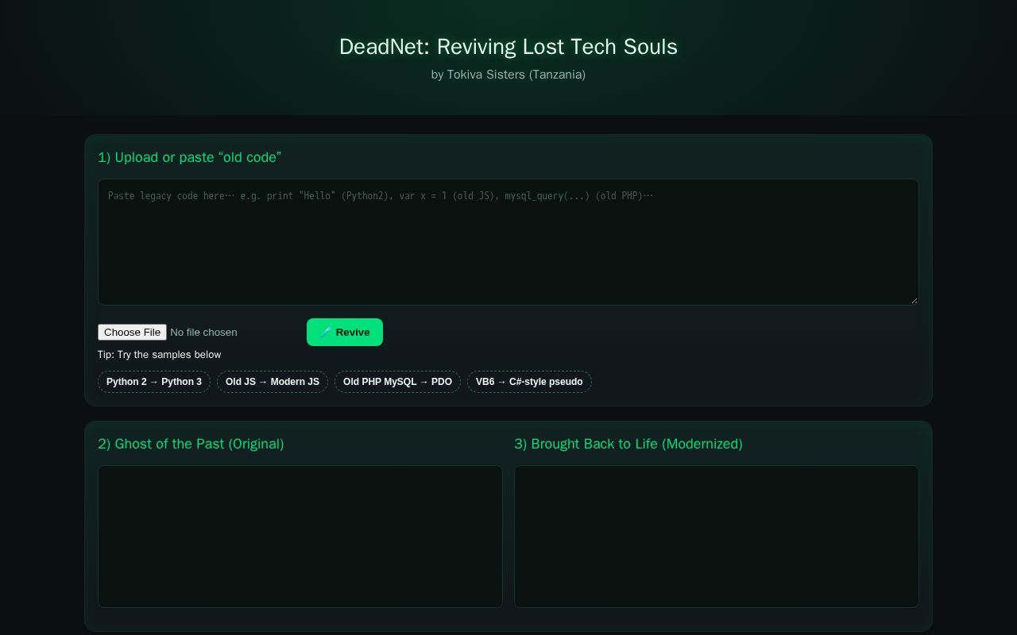The width and height of the screenshot is (1017, 635).
Task: Click the 'by Tokiva Sisters (Tanzania)' byline
Action: point(508,75)
